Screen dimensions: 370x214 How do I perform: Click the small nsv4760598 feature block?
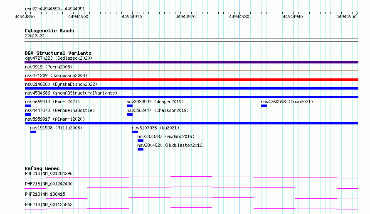coord(264,106)
